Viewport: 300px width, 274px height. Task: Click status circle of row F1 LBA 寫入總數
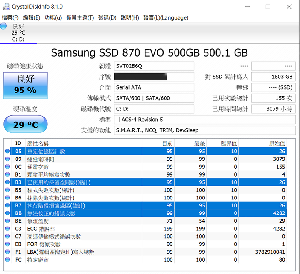7,252
